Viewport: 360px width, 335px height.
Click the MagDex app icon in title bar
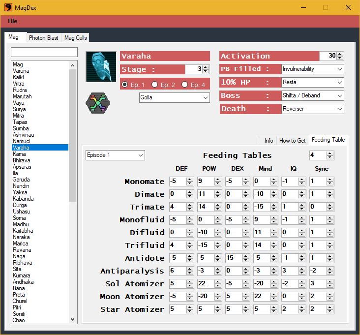click(8, 7)
